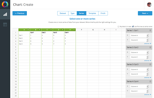Expand advanced options for Series 3

coord(148,78)
